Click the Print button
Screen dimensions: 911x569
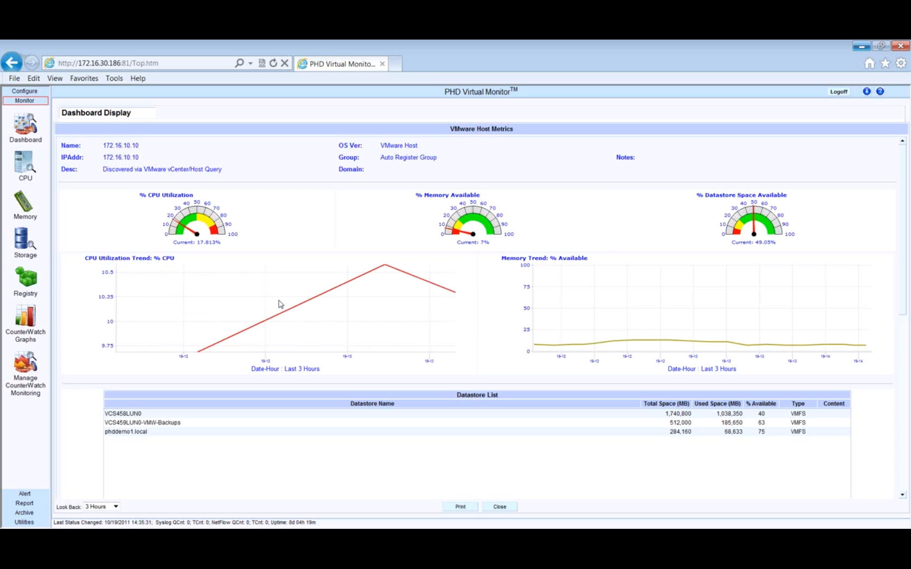point(460,507)
